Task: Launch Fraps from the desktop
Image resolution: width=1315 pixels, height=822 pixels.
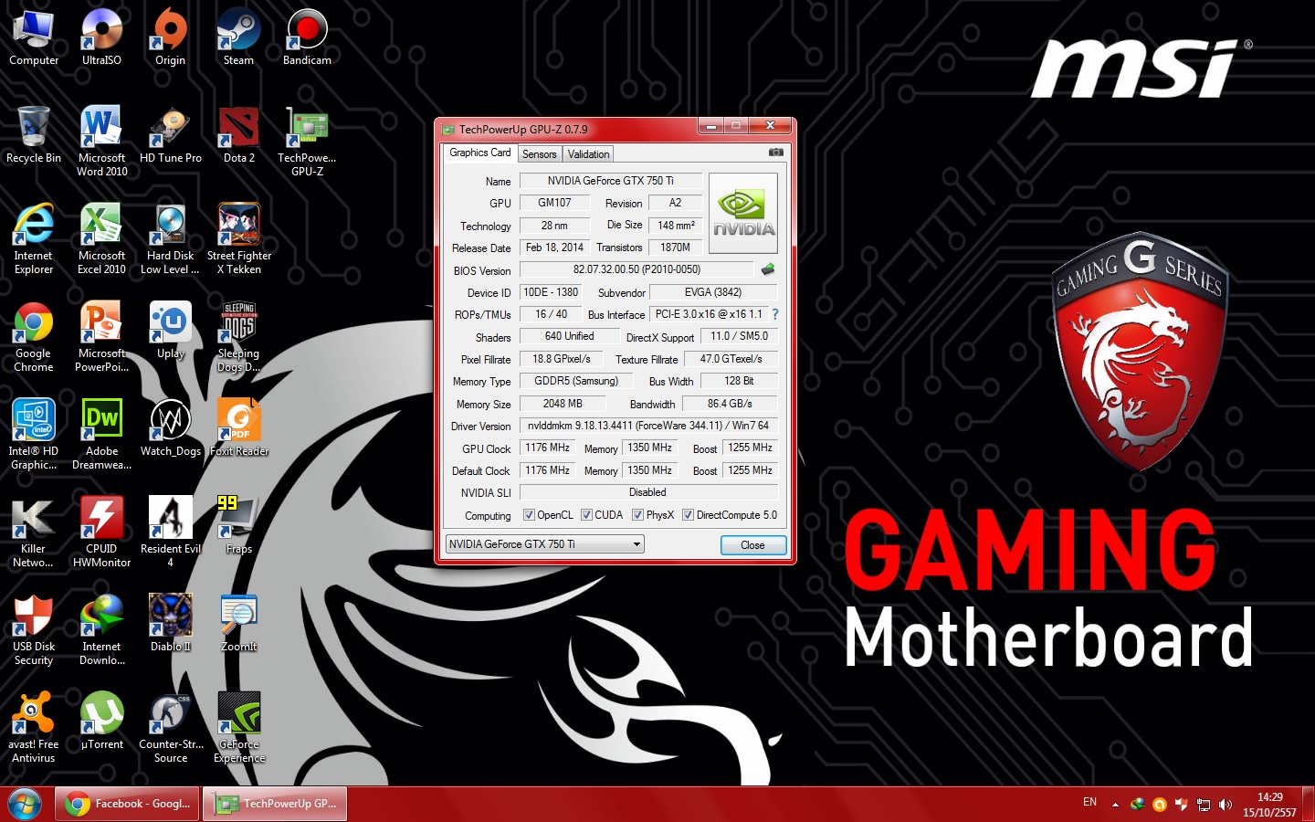Action: coord(238,525)
